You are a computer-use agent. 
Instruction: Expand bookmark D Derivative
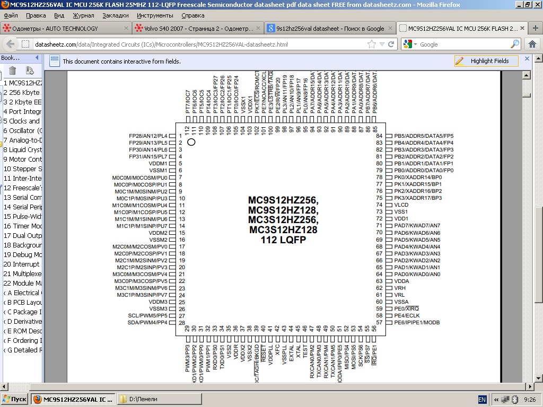pos(4,322)
